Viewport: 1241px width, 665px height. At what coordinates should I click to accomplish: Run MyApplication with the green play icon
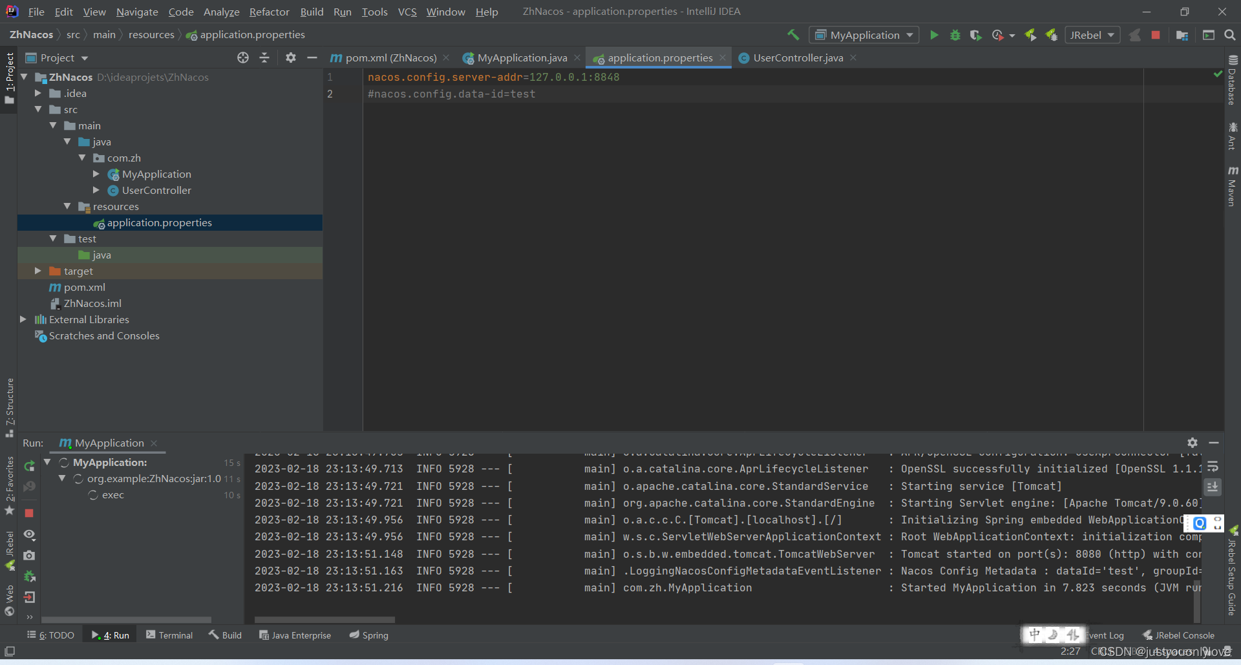(x=934, y=35)
